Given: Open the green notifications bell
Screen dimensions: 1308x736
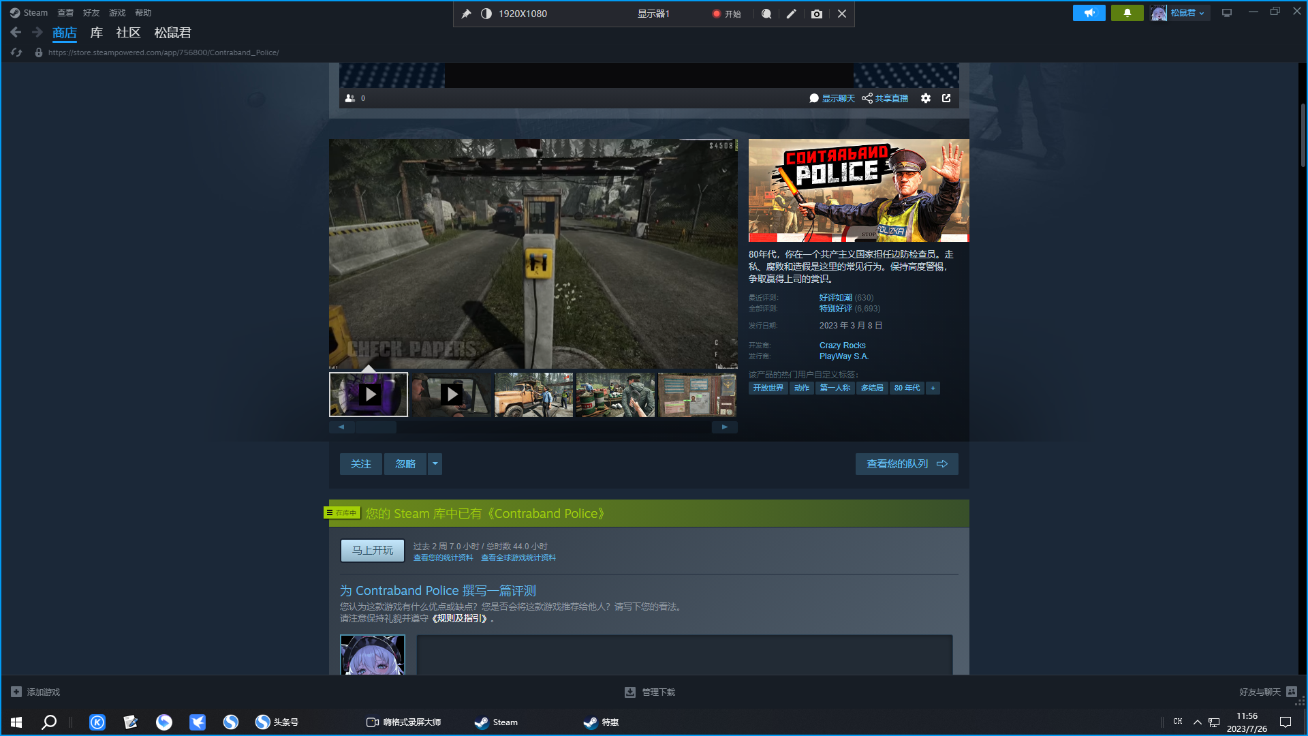Looking at the screenshot, I should [x=1127, y=13].
